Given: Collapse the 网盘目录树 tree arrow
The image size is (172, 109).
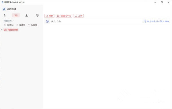Looking at the screenshot, I should 2,30.
